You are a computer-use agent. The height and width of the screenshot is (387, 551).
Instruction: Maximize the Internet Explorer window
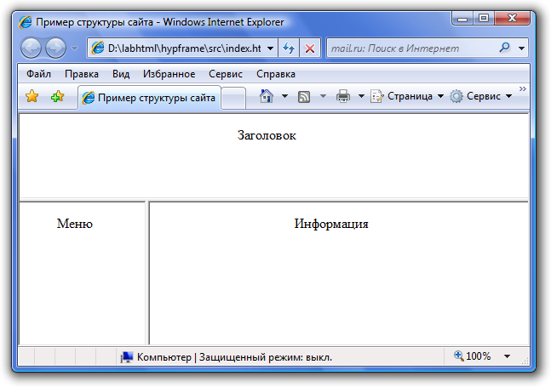[484, 18]
